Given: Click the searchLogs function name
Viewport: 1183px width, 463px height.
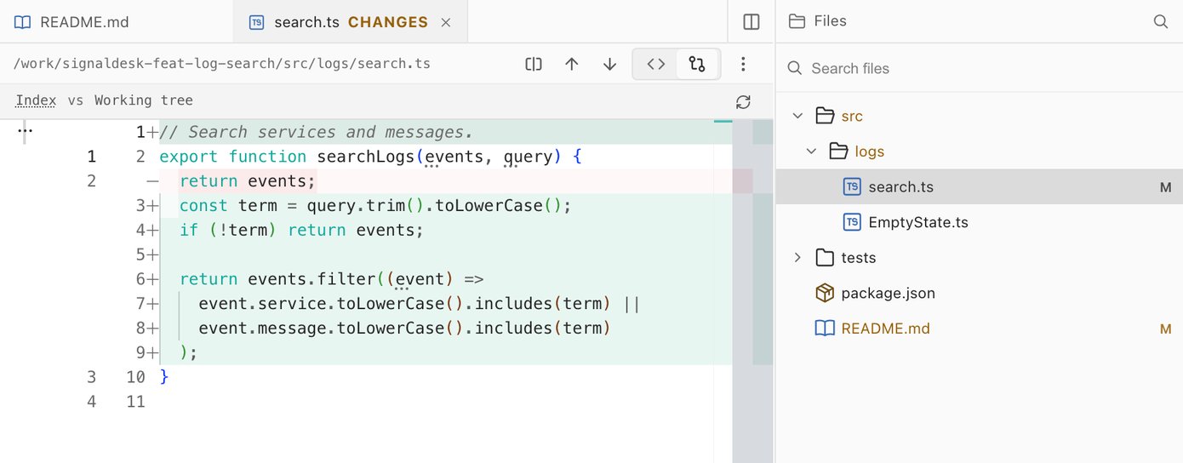Looking at the screenshot, I should [x=366, y=157].
